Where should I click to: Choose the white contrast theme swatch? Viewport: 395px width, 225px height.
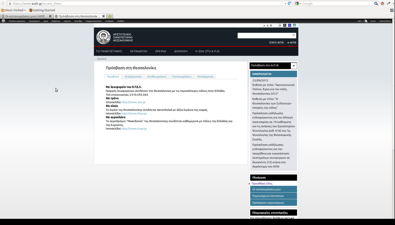(280, 25)
